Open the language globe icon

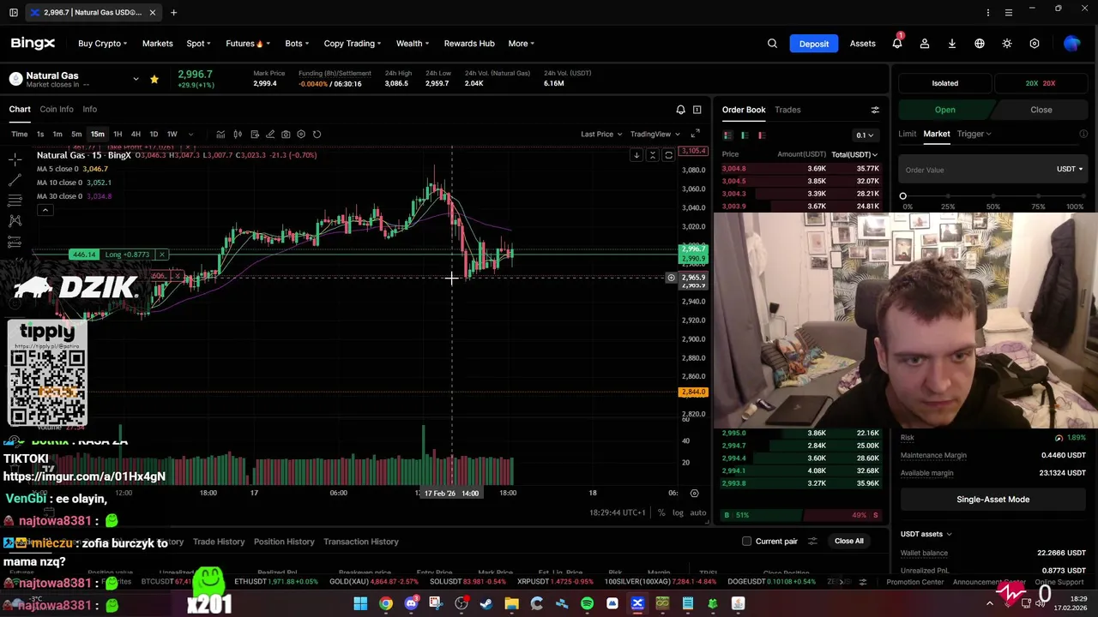click(980, 44)
